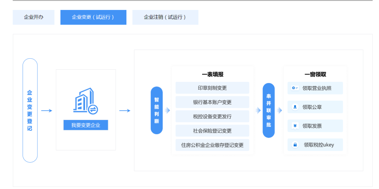
Task: Choose 税控设备变更发行 item
Action: 212,116
